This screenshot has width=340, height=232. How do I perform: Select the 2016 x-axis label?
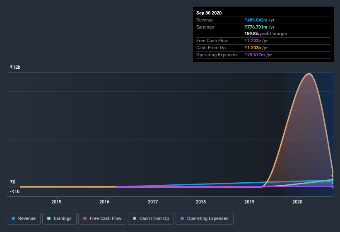click(x=104, y=202)
